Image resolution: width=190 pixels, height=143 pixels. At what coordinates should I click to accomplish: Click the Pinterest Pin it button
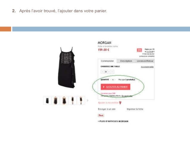[101, 115]
